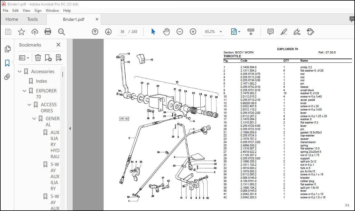This screenshot has height=211, width=355.
Task: Open the Attachments paperclip panel
Action: [7, 77]
